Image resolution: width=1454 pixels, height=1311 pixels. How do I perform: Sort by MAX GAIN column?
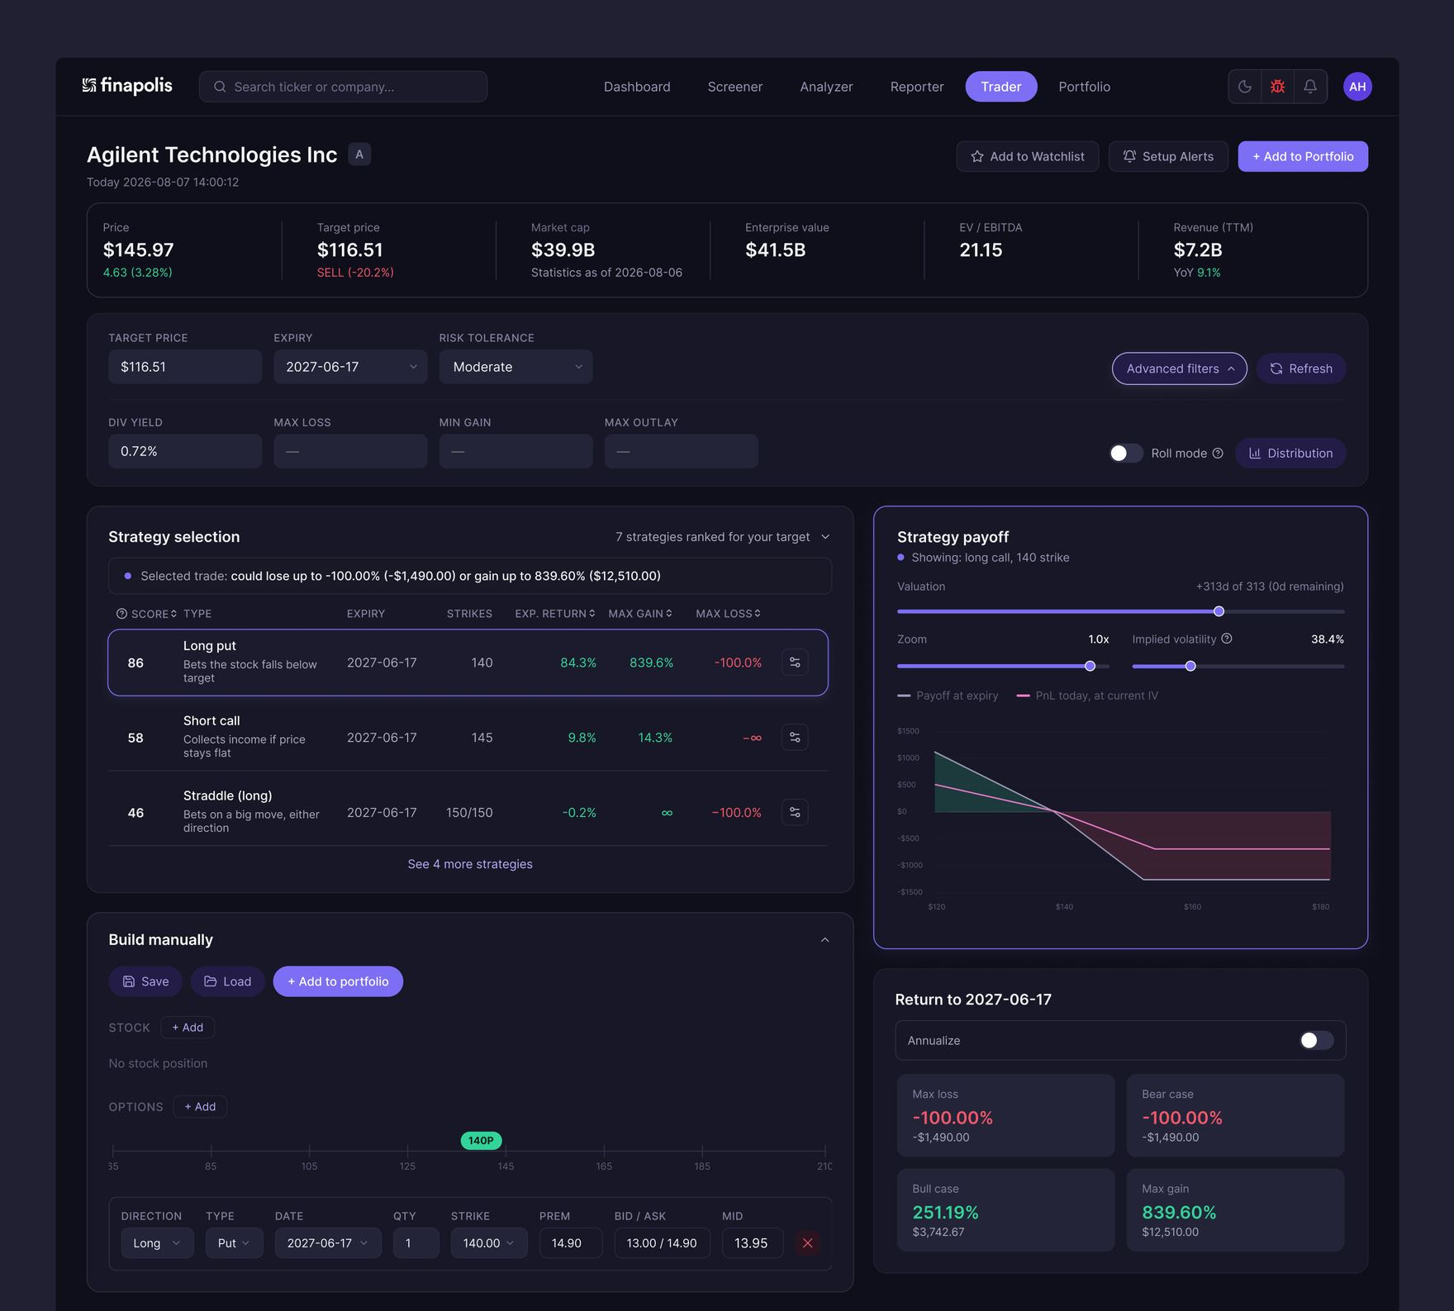pyautogui.click(x=640, y=614)
